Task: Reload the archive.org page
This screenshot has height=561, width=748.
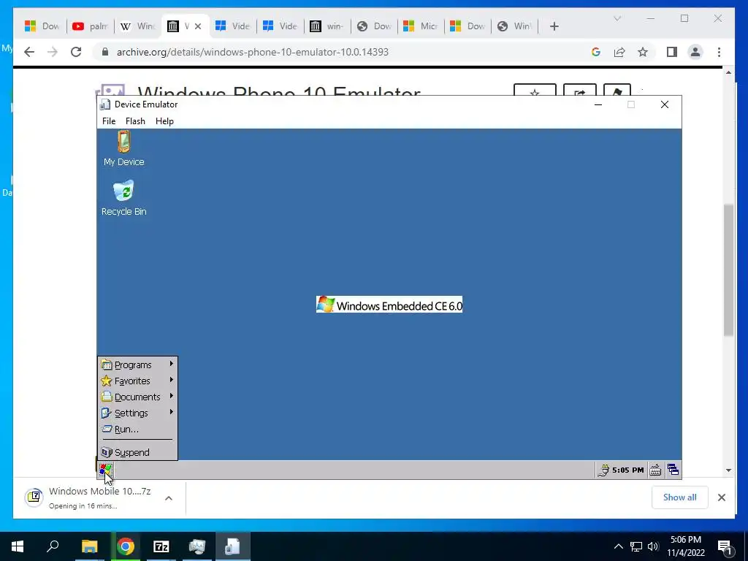Action: point(76,52)
